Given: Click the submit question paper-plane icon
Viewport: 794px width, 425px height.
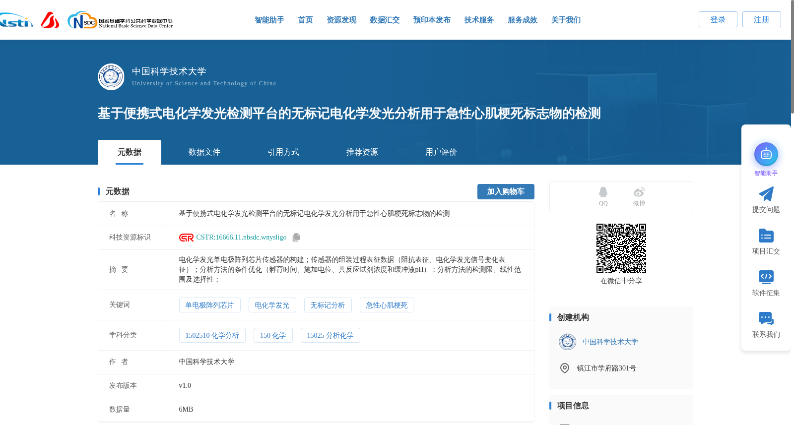Looking at the screenshot, I should point(766,194).
